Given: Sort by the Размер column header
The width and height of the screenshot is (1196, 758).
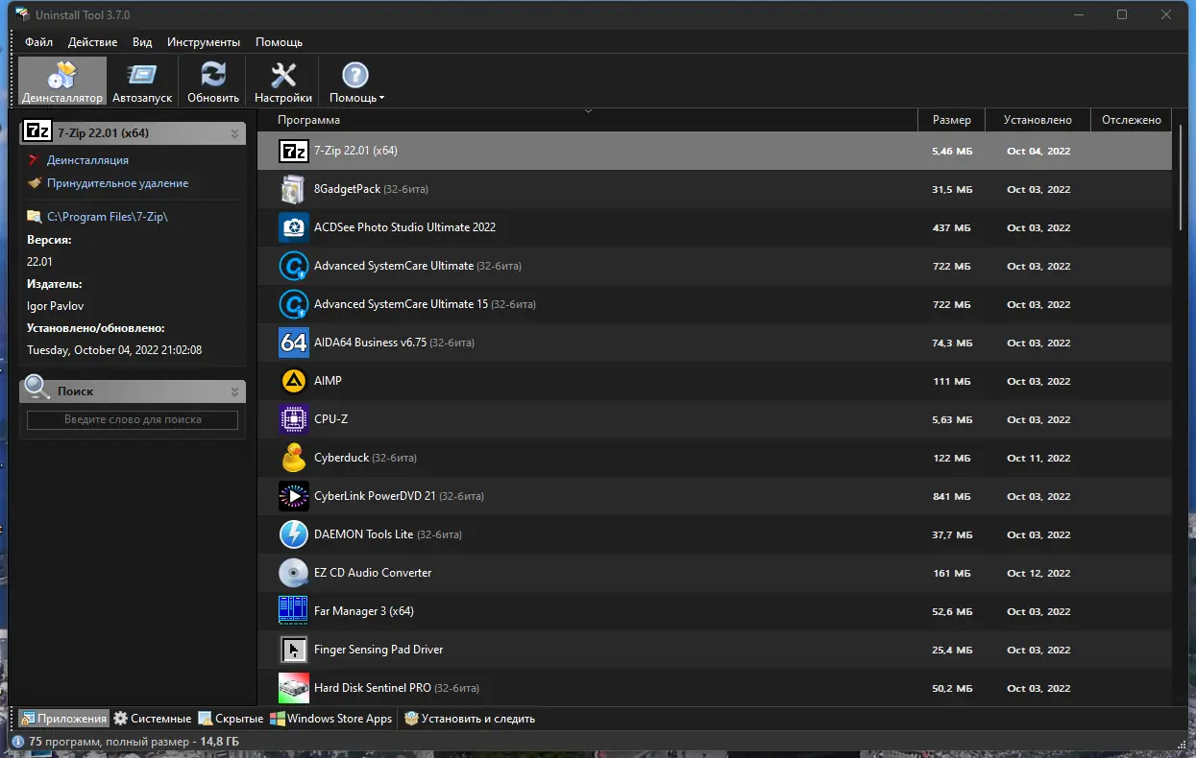Looking at the screenshot, I should pyautogui.click(x=952, y=120).
